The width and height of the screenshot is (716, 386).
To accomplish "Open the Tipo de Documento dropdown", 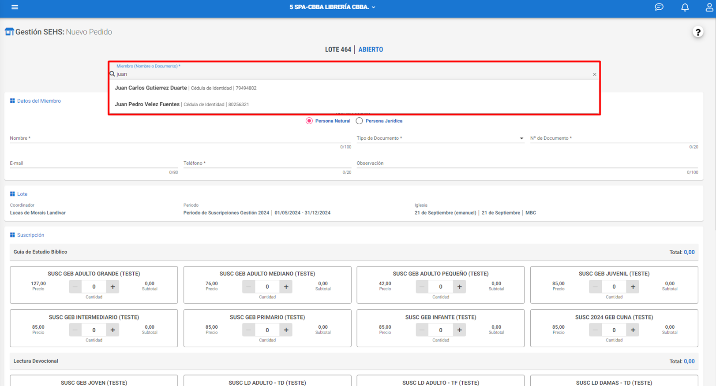I will point(440,138).
